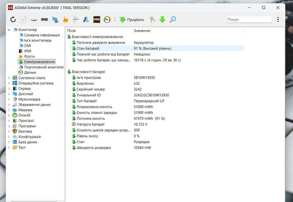Open the Report page icon
The image size is (293, 202).
(23, 19)
